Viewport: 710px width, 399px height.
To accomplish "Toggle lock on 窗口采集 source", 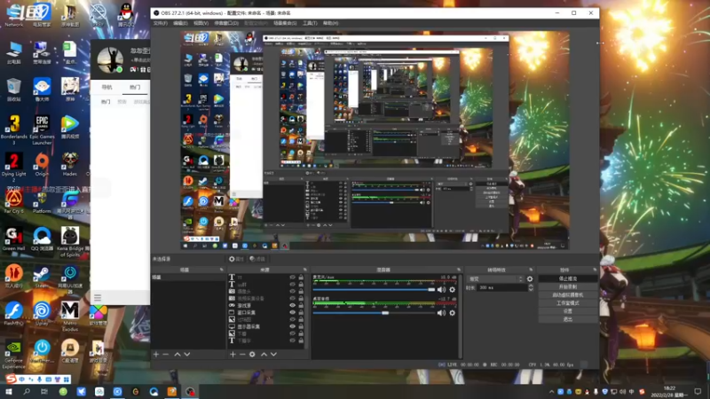I will (301, 312).
